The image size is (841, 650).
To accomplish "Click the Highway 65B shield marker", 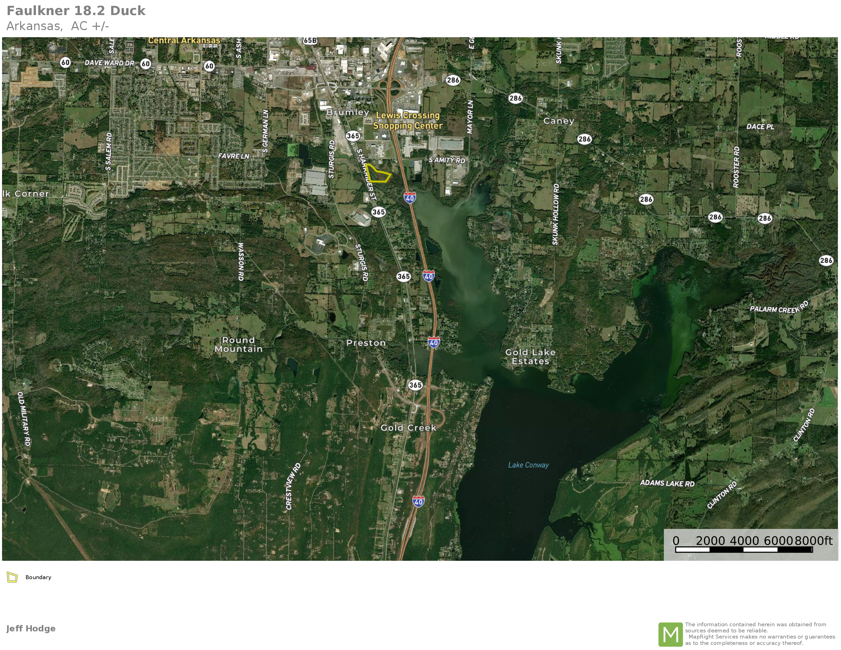I will tap(310, 41).
